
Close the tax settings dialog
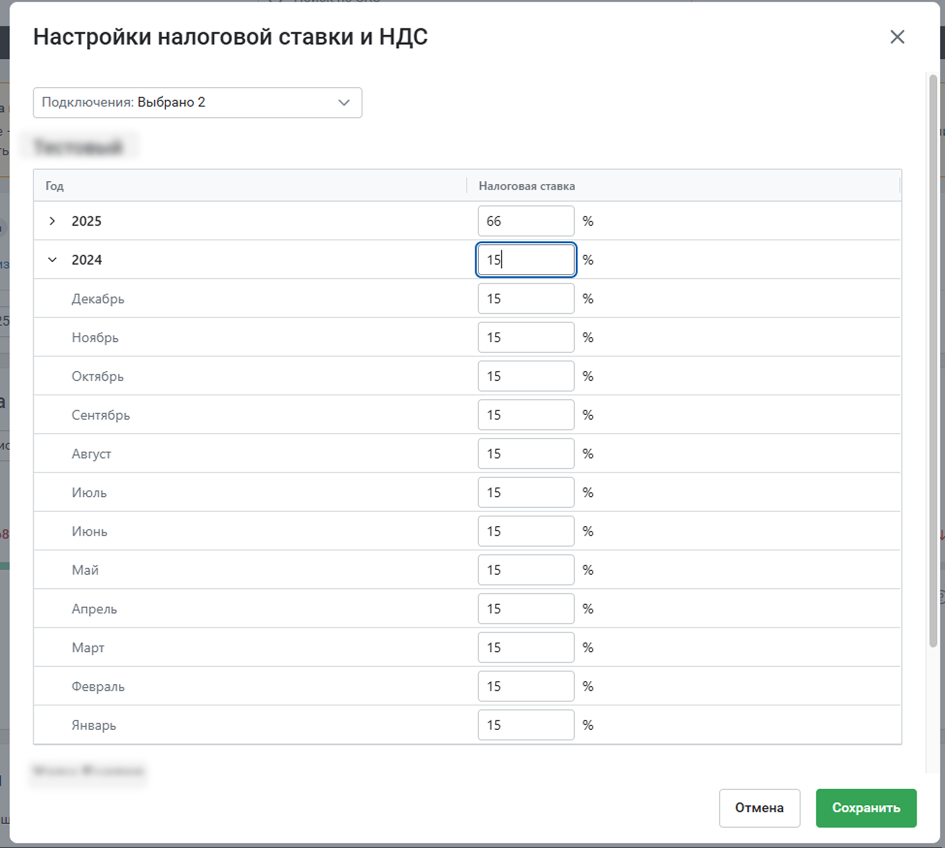pos(897,37)
